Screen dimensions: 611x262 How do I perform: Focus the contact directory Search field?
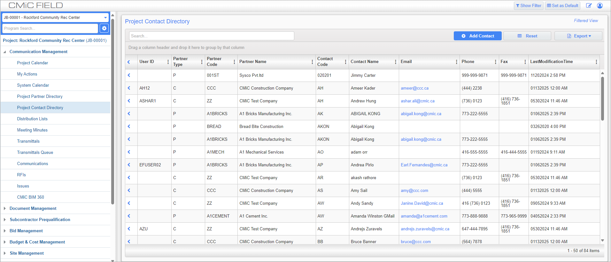(212, 36)
